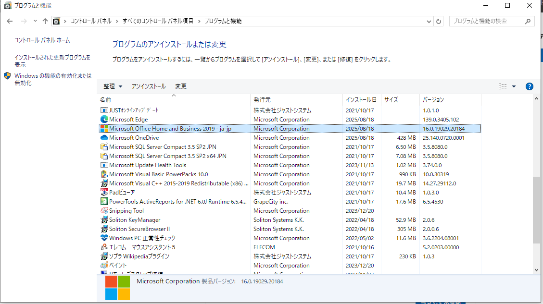Viewport: 543px width, 304px height.
Task: Click the GrapeCity inc. publisher cell
Action: coord(271,202)
